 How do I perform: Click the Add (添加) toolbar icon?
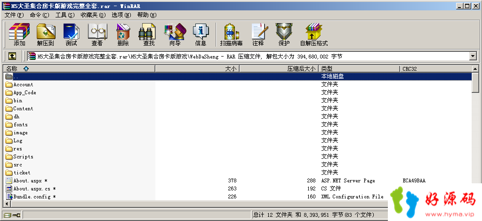coord(19,34)
